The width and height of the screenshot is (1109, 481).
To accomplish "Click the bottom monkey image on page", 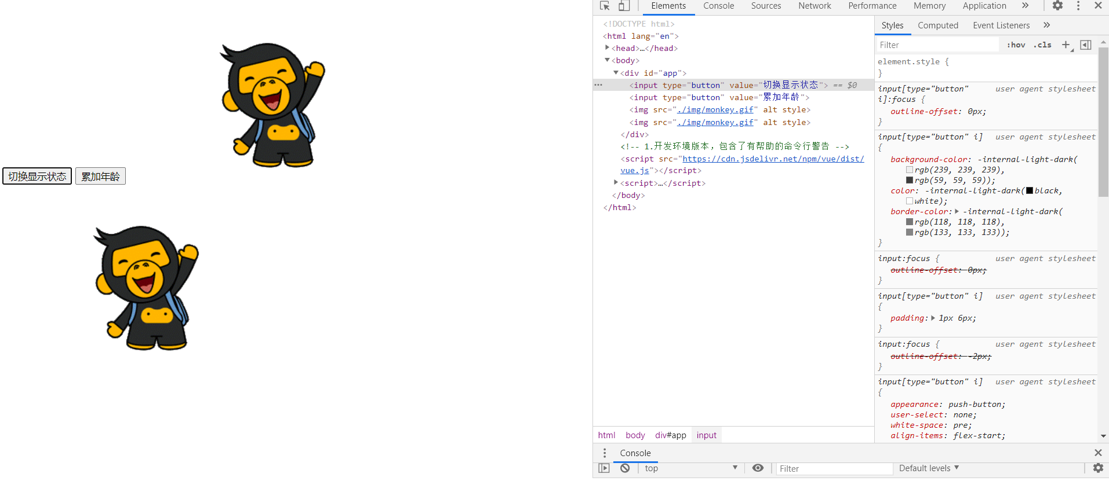I will click(146, 288).
